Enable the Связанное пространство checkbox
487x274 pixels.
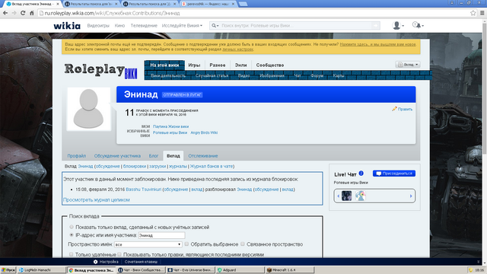243,244
